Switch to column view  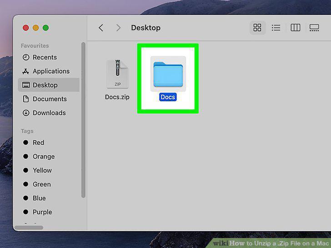point(296,28)
